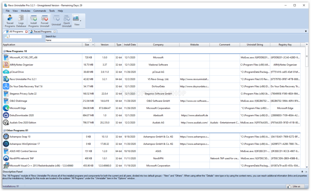Viewport: 311px width, 191px height.
Task: Open the Commands menu
Action: tap(40, 11)
